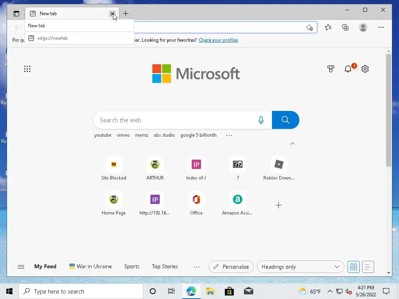Screen dimensions: 399x299
Task: Open the ARTHUR quick link tile
Action: 155,169
